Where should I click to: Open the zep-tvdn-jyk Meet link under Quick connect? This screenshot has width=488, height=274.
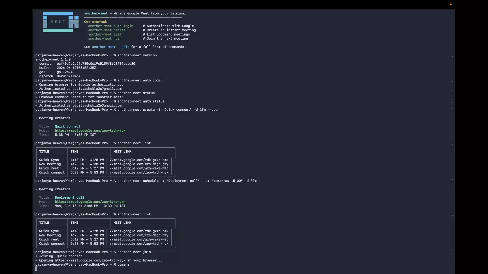90,131
